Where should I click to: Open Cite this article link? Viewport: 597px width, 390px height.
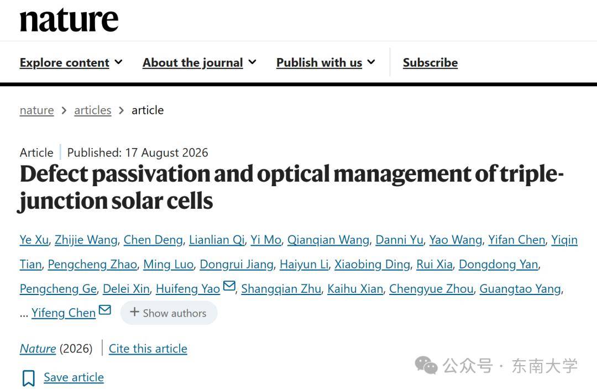pos(148,349)
